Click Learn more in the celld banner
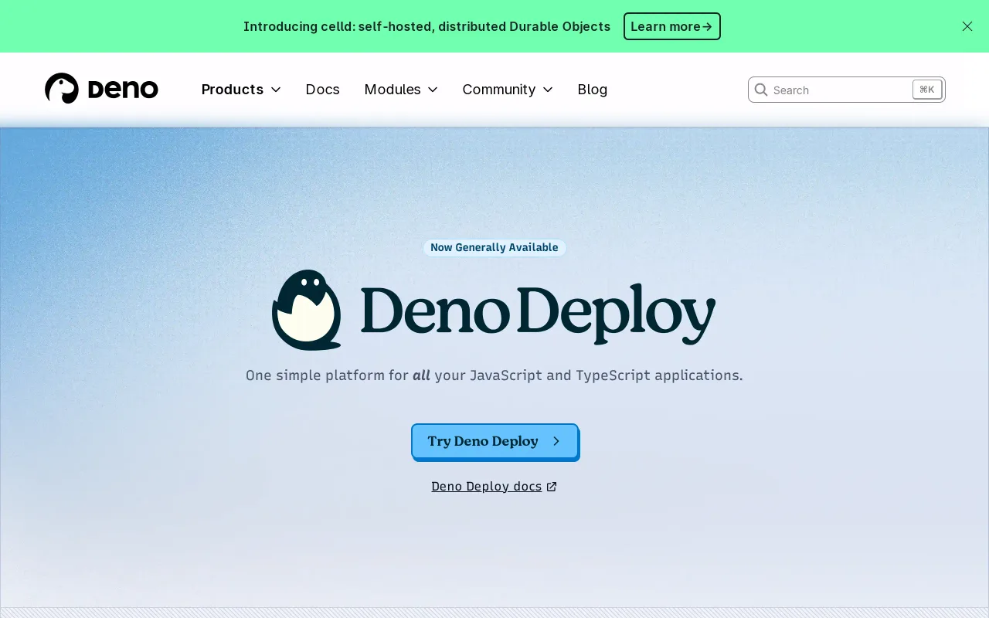Viewport: 989px width, 618px height. click(672, 26)
